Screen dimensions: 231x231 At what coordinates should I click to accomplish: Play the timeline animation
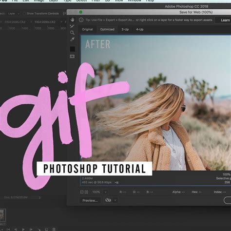[23, 230]
